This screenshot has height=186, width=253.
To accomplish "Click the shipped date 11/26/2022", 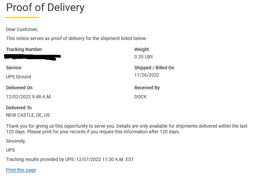I will point(147,75).
